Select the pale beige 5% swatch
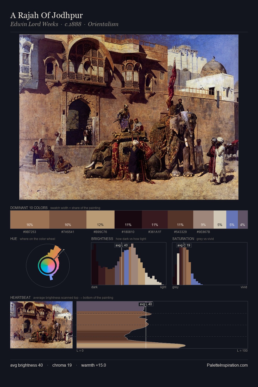Viewport: 258px width, 387px height. click(220, 220)
